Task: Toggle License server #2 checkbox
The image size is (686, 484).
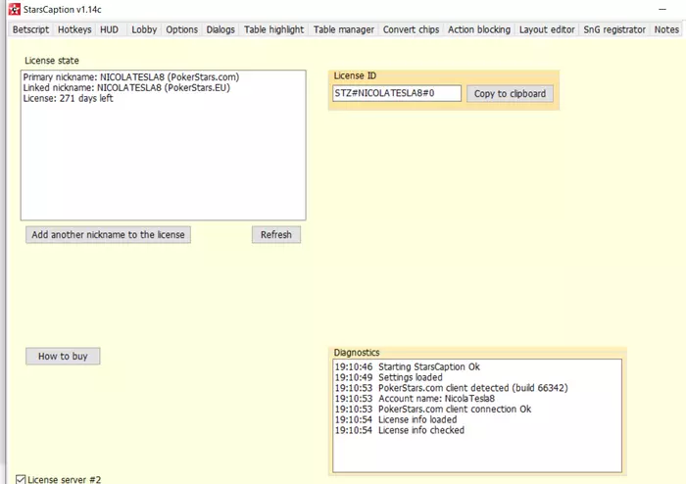Action: [21, 480]
